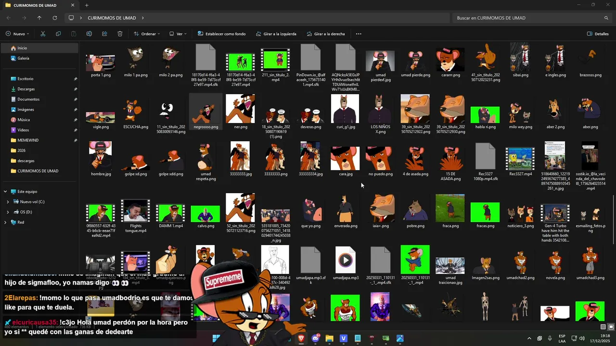Select Inicio in the sidebar
Screen dimensions: 616x346
click(x=39, y=48)
